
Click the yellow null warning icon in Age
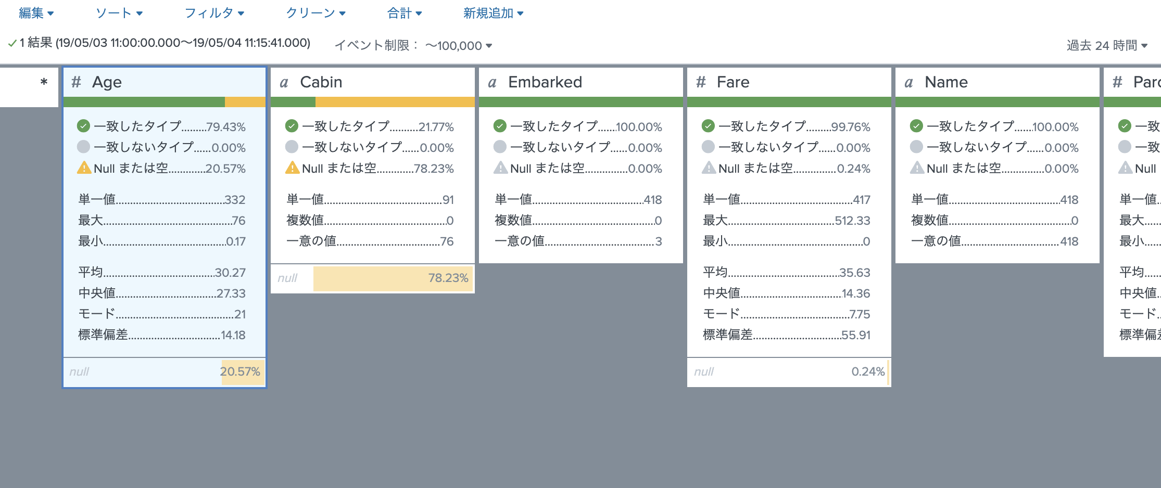[84, 168]
